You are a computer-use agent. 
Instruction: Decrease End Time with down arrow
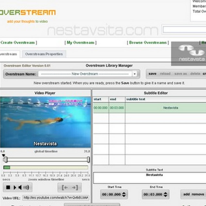166,196
